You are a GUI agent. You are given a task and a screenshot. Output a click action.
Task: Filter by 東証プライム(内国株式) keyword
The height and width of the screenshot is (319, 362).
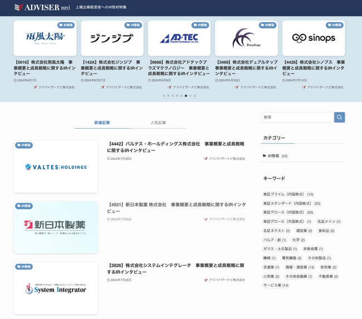pos(288,194)
